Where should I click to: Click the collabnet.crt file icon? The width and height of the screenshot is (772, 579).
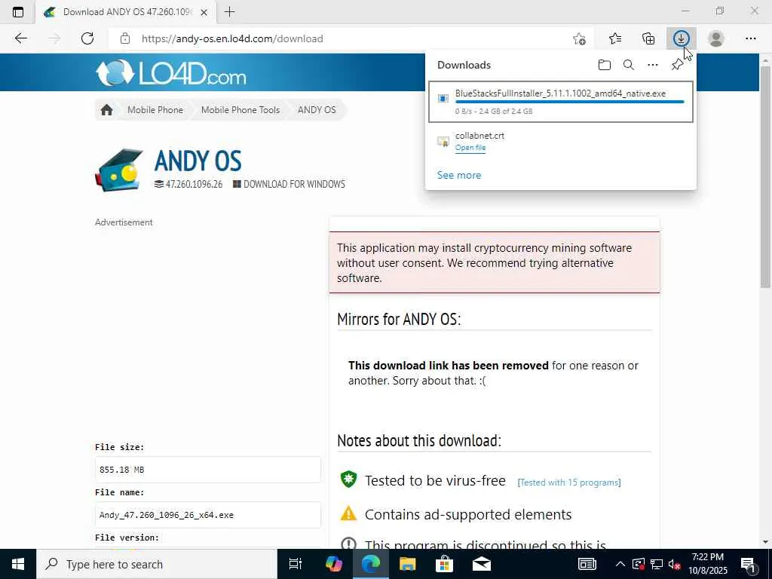(x=443, y=142)
